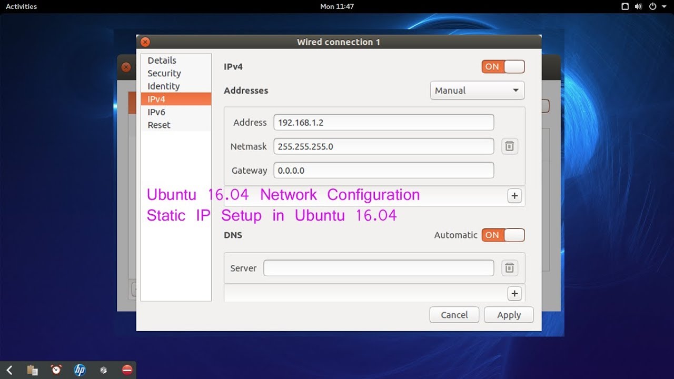Open the clock showing Mon 11:47

(337, 6)
